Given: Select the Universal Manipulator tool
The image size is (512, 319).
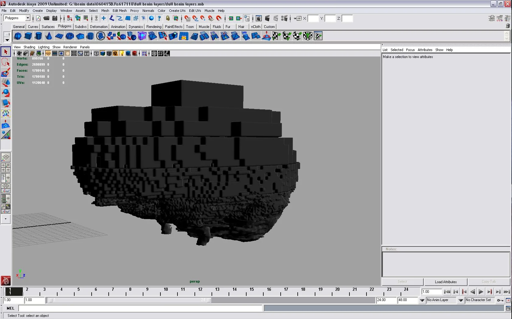Looking at the screenshot, I should tap(6, 114).
